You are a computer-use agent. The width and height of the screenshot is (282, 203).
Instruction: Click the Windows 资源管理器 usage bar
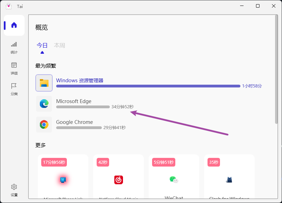tap(148, 86)
